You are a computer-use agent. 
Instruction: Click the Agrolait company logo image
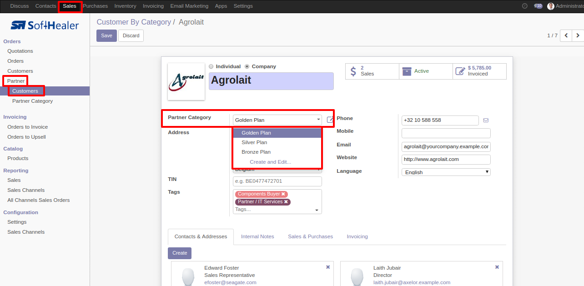click(x=186, y=81)
